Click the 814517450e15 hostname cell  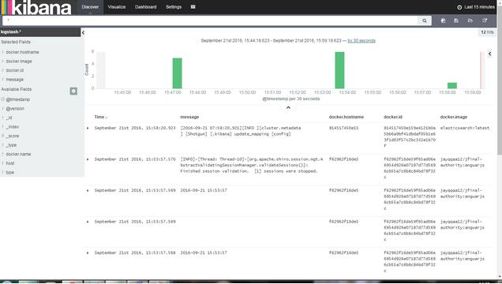(x=344, y=128)
